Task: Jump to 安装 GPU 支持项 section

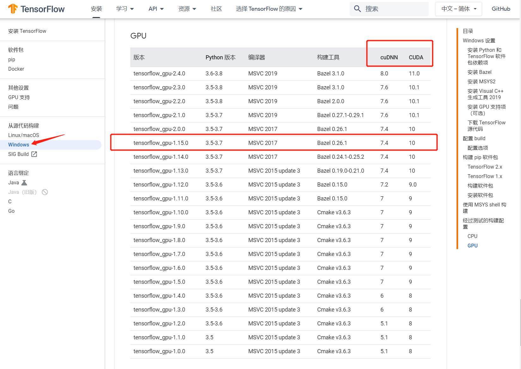Action: point(487,110)
